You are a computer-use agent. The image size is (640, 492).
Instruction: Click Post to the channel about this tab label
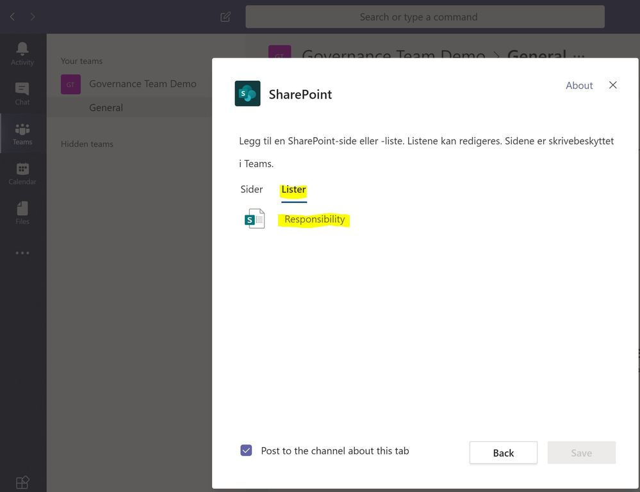tap(334, 451)
